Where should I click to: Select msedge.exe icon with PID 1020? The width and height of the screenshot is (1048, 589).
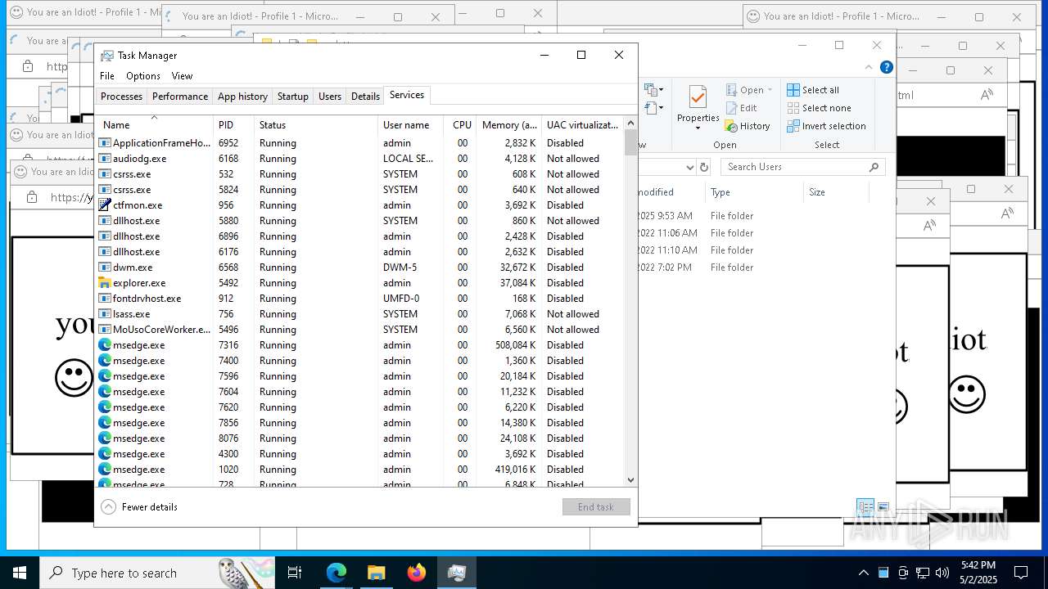pyautogui.click(x=105, y=470)
